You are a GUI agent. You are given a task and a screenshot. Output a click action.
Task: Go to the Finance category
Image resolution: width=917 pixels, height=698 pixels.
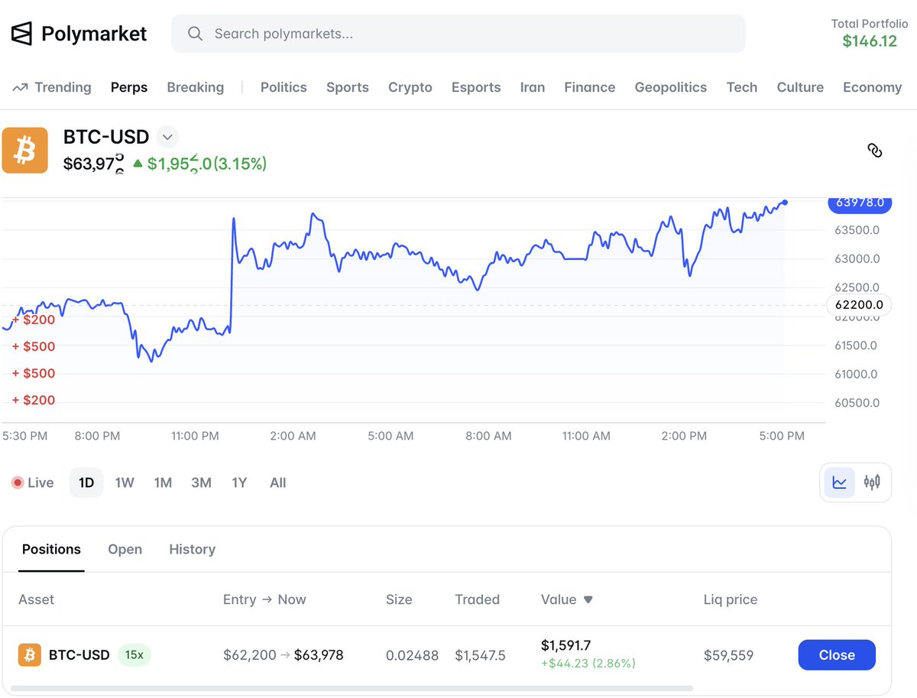point(590,87)
